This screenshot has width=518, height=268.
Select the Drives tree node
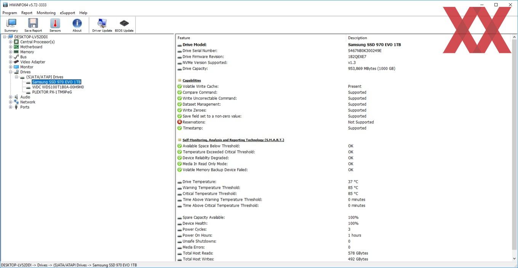coord(26,72)
